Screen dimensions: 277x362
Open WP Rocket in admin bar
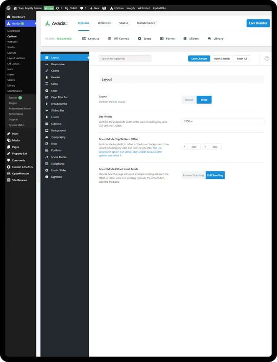coord(144,8)
